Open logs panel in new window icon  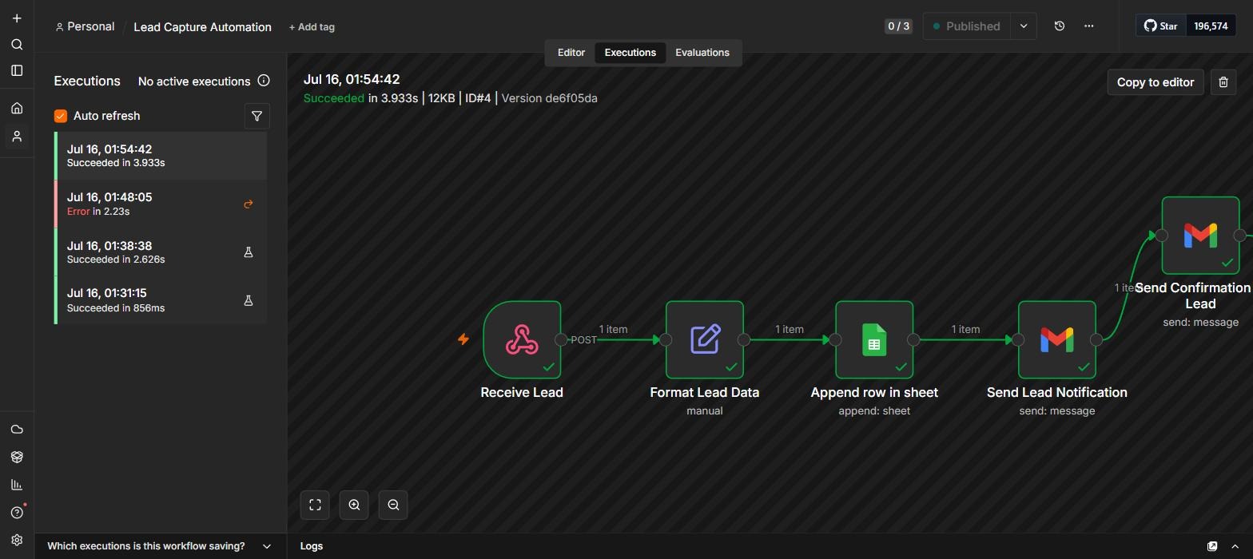1212,546
